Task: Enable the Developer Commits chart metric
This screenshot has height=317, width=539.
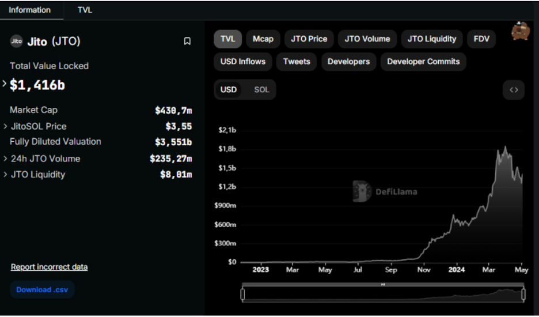Action: tap(423, 62)
